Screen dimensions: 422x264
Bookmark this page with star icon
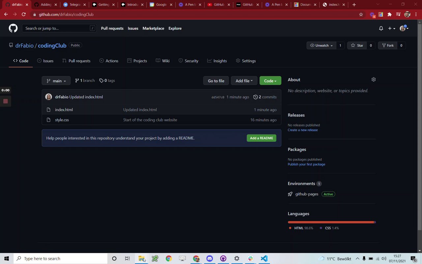point(361,15)
